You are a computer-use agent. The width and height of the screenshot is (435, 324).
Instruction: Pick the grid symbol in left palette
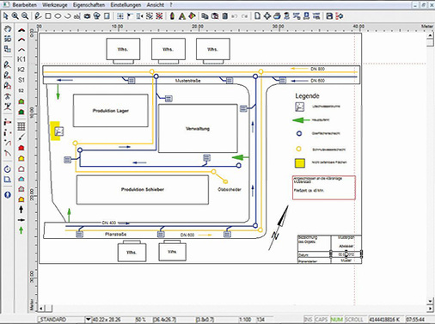coord(21,126)
